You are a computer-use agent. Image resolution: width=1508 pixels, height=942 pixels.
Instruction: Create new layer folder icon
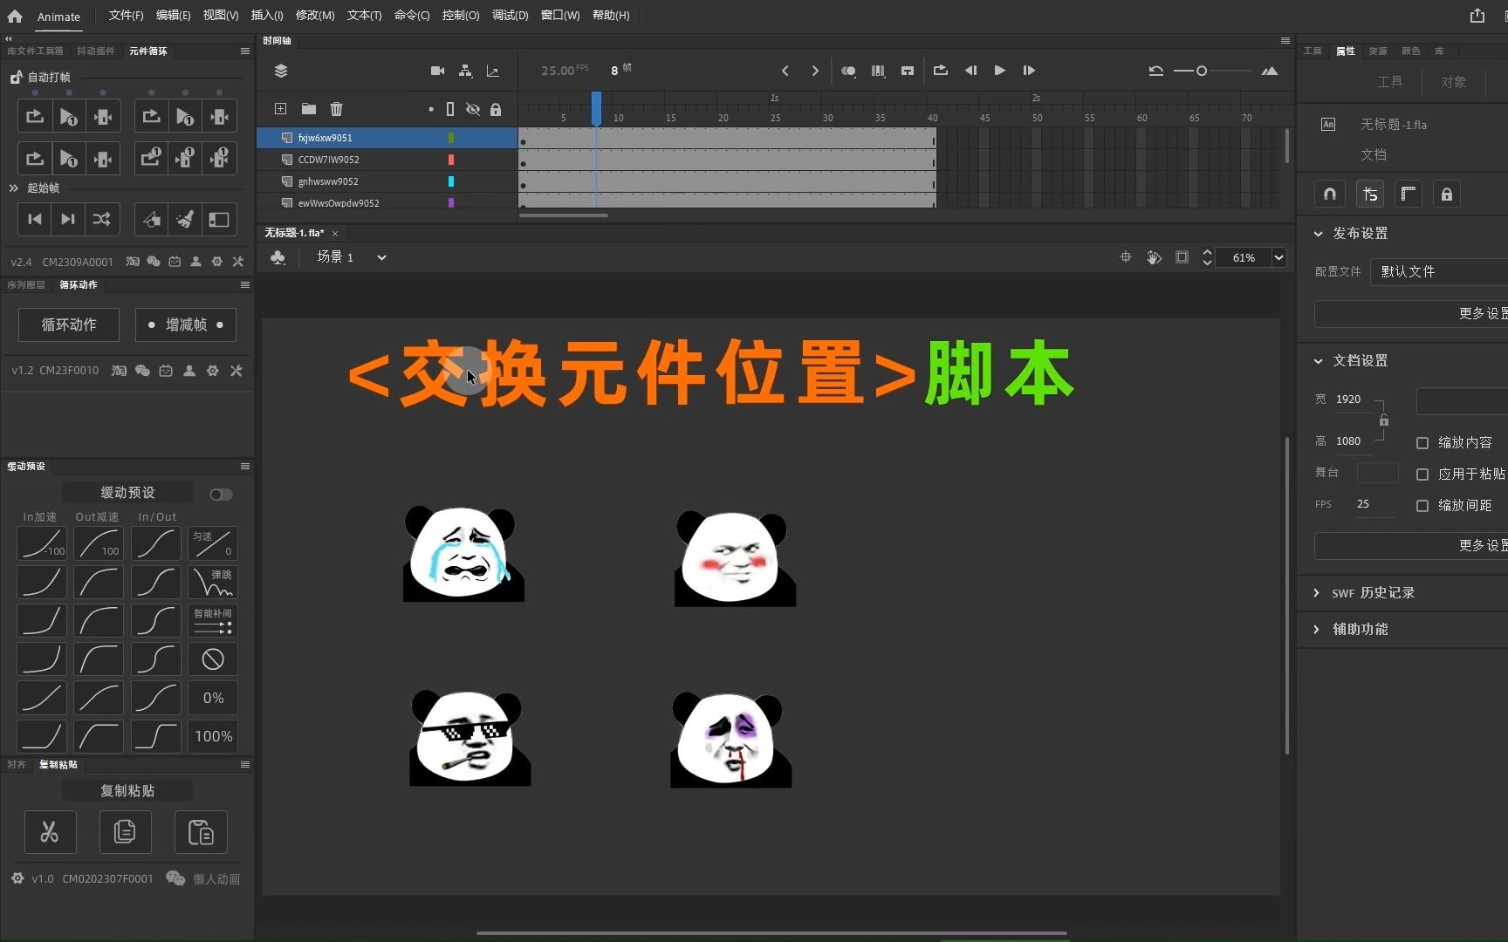click(x=309, y=109)
